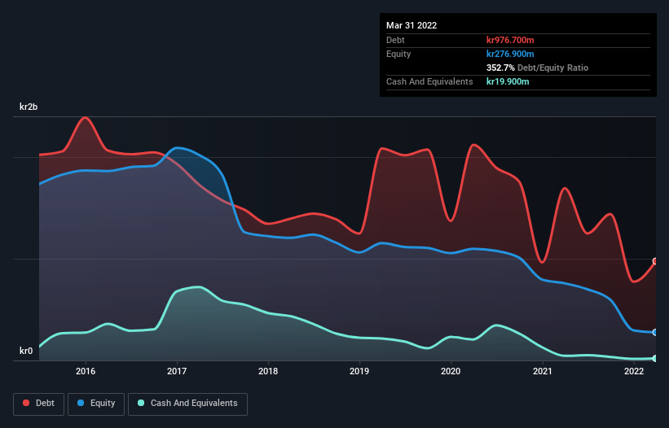Click the Mar 31 2022 tooltip date
Viewport: 669px width, 428px height.
click(x=412, y=25)
